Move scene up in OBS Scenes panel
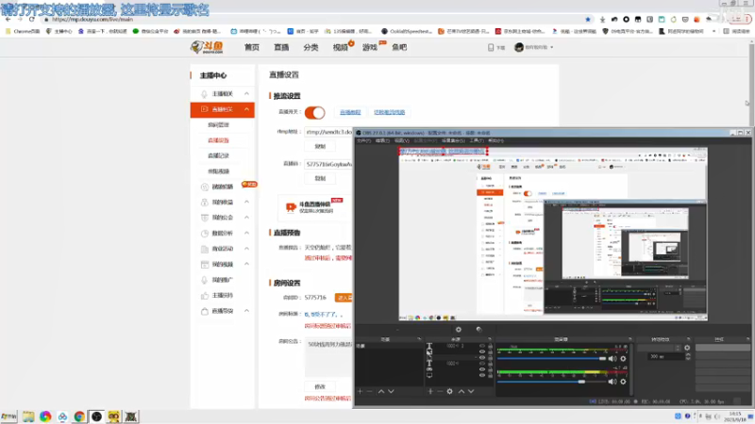Viewport: 755px width, 424px height. [x=381, y=391]
